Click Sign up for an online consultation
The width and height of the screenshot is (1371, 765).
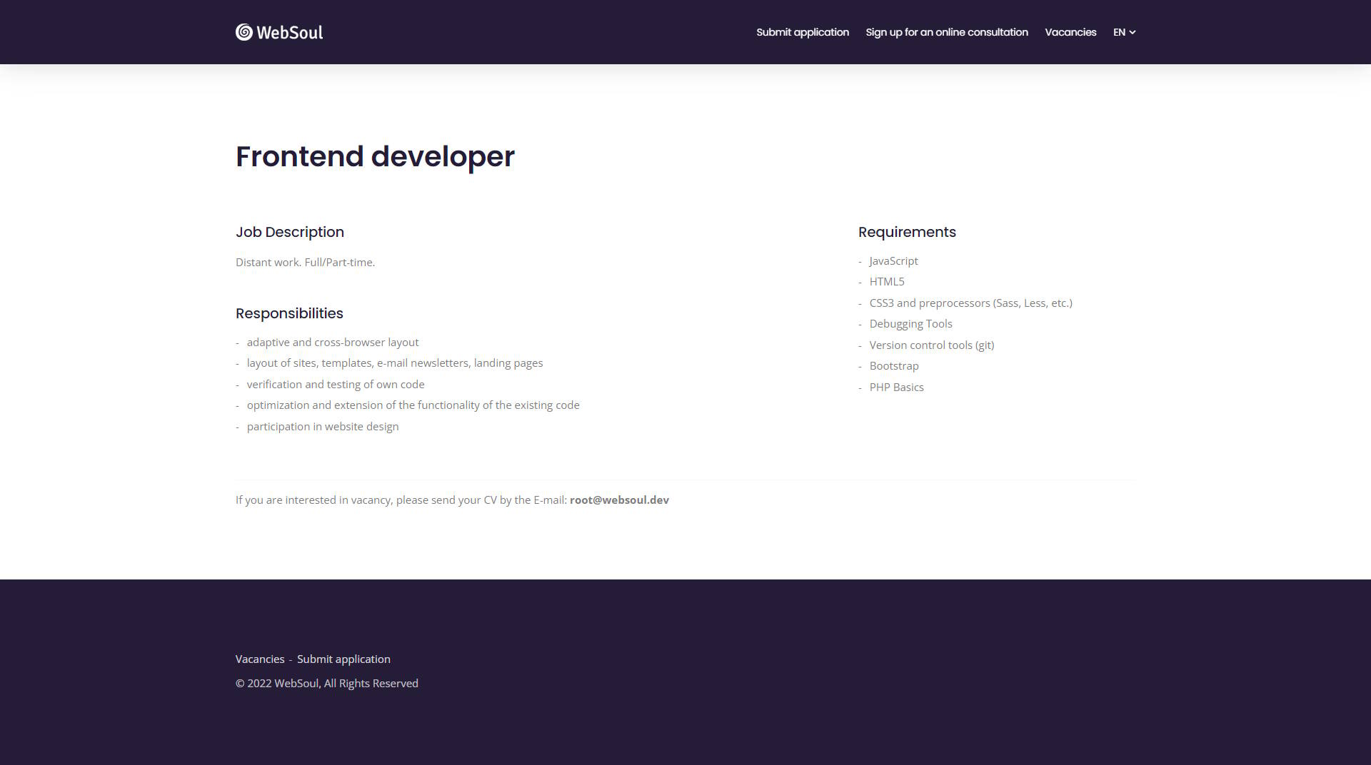click(x=946, y=32)
